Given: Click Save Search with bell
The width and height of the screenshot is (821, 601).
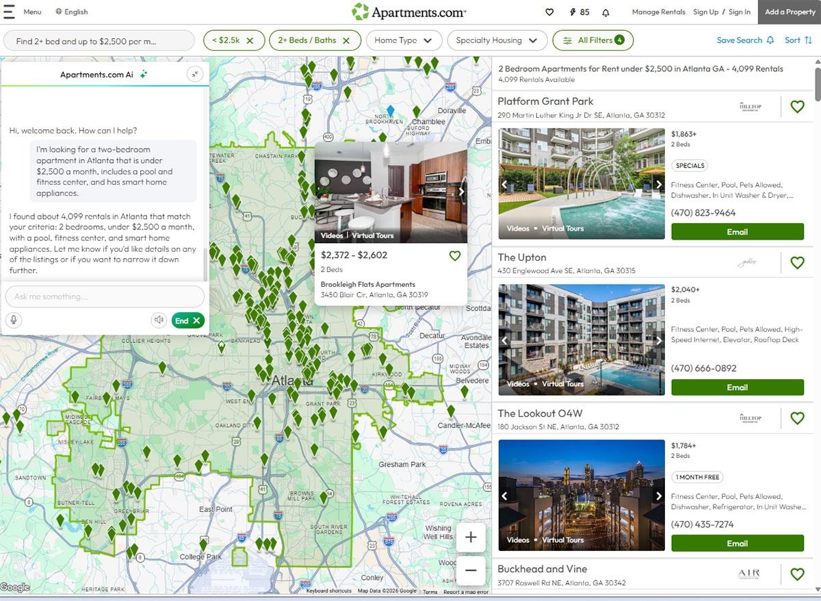Looking at the screenshot, I should pyautogui.click(x=745, y=40).
